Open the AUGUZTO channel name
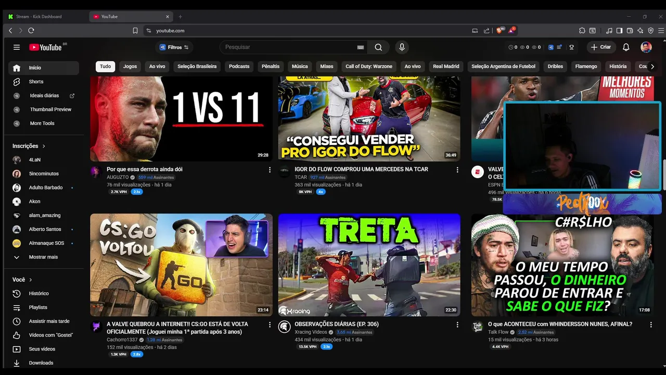Viewport: 666px width, 375px height. [118, 178]
